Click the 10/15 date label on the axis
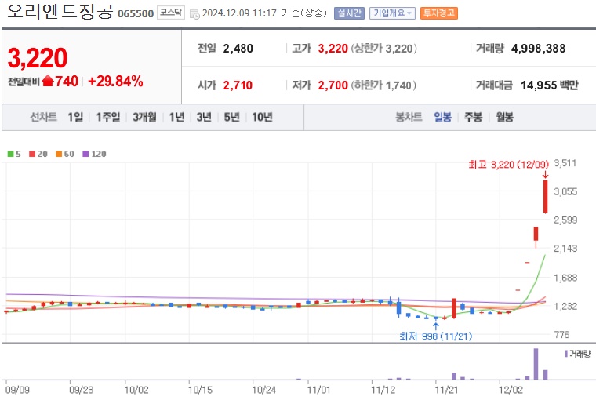Screen dimensions: 596x400 point(200,390)
